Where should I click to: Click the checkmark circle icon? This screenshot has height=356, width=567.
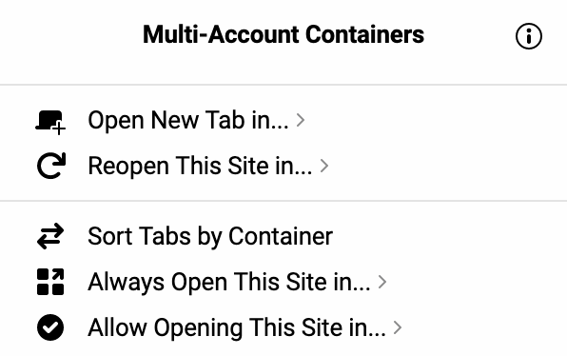[x=50, y=327]
